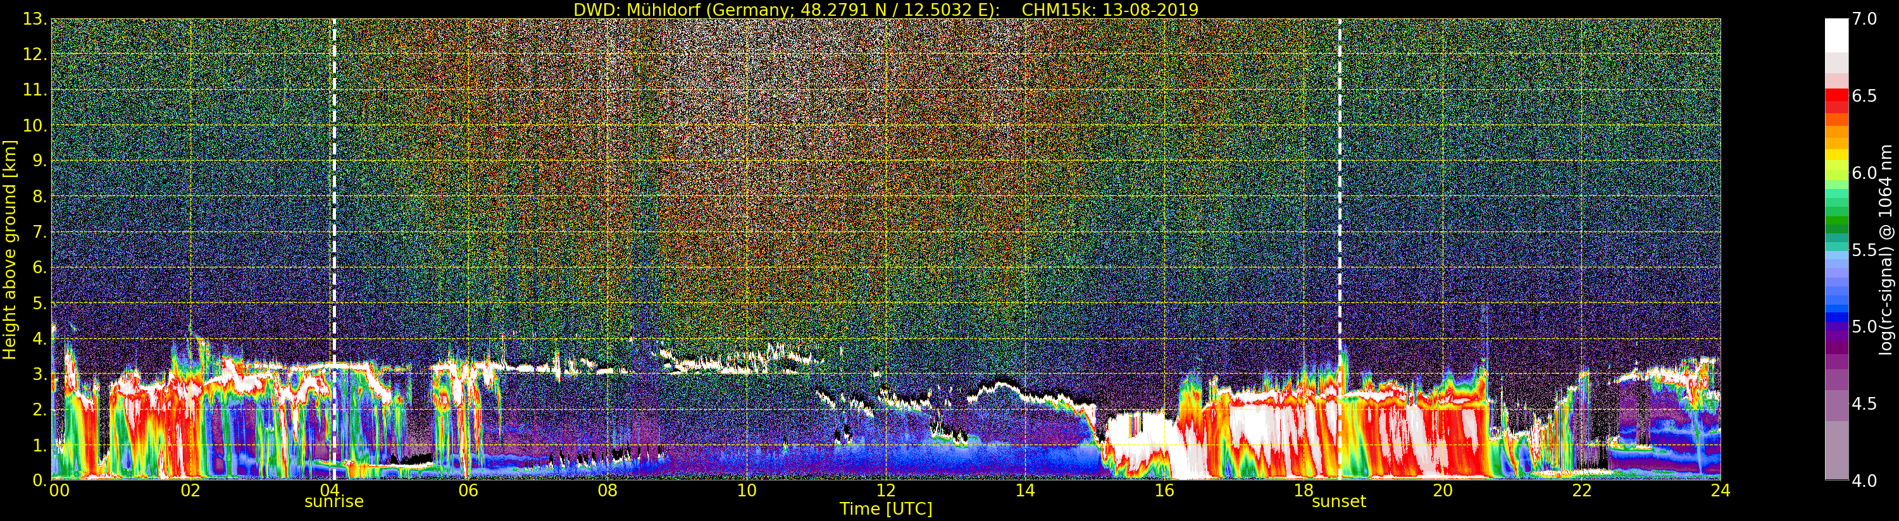Click the time-axis tick label "24"
This screenshot has width=1899, height=521.
1721,490
